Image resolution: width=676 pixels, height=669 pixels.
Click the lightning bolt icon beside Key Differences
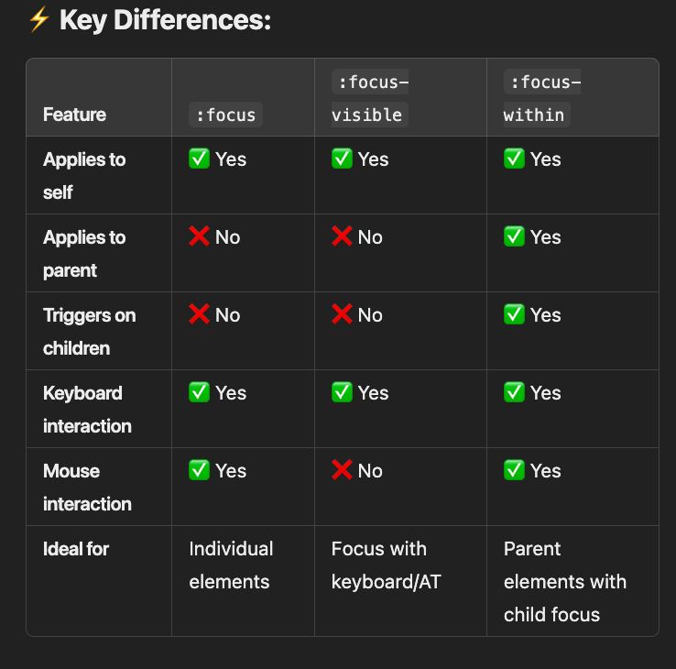point(38,19)
